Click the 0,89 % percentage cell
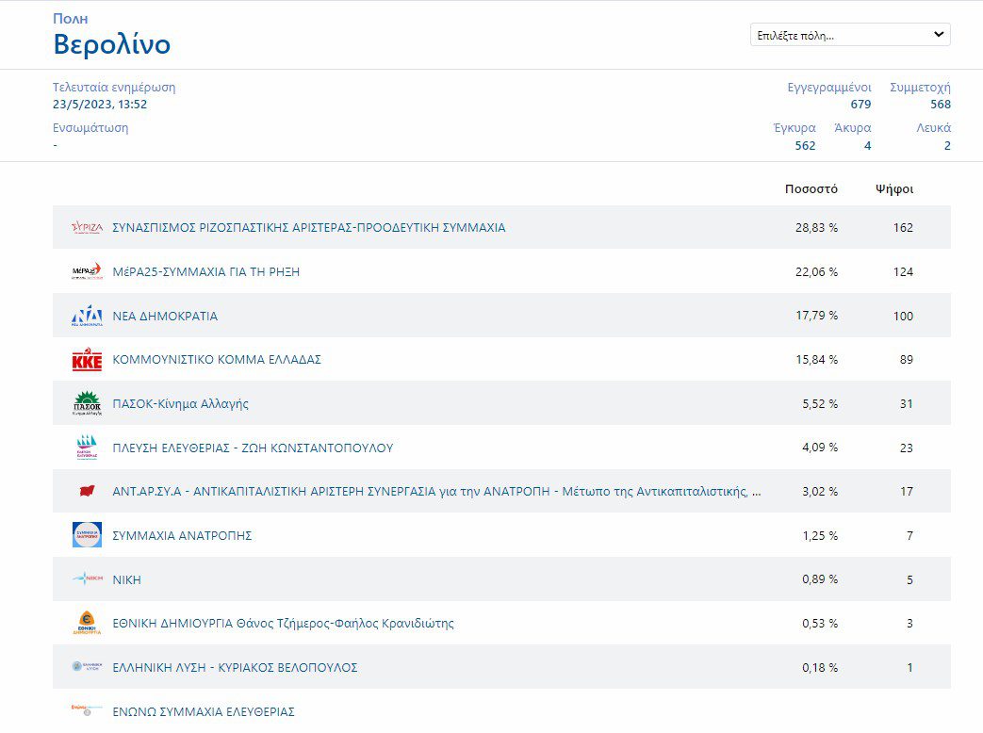Viewport: 983px width, 733px height. [x=820, y=579]
